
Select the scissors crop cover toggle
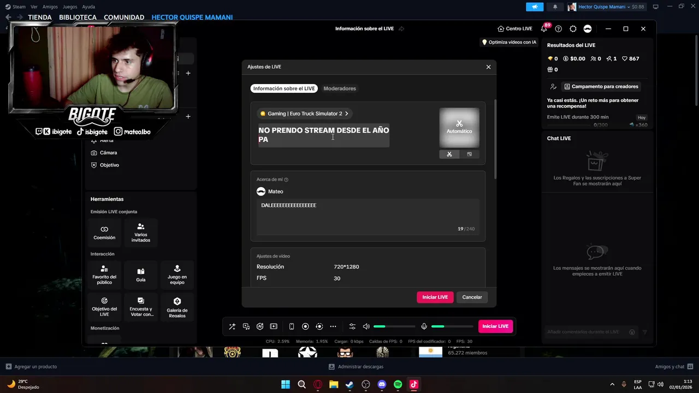coord(449,154)
